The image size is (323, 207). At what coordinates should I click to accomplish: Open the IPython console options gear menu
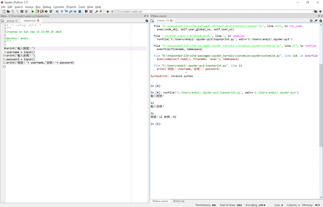click(320, 21)
